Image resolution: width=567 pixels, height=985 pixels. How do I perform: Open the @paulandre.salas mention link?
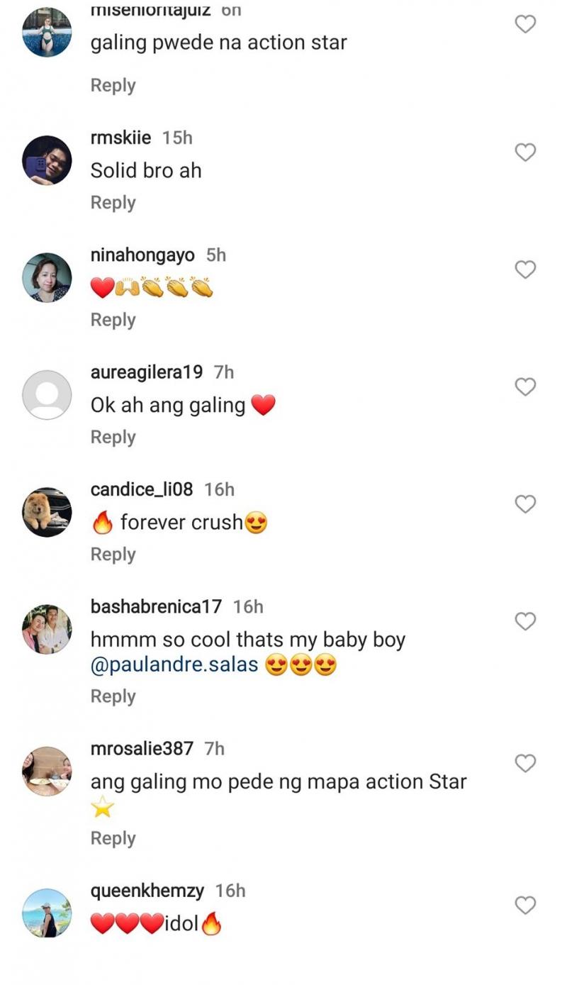(x=174, y=667)
